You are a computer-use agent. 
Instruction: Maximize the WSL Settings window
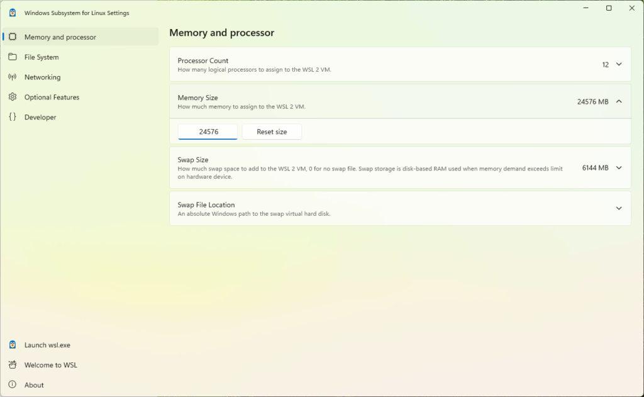[609, 8]
